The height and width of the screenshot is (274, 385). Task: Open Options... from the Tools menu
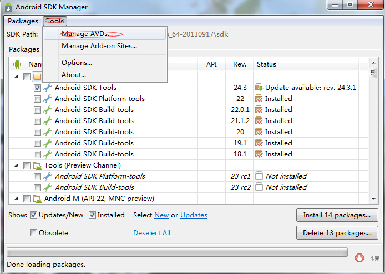(x=105, y=63)
